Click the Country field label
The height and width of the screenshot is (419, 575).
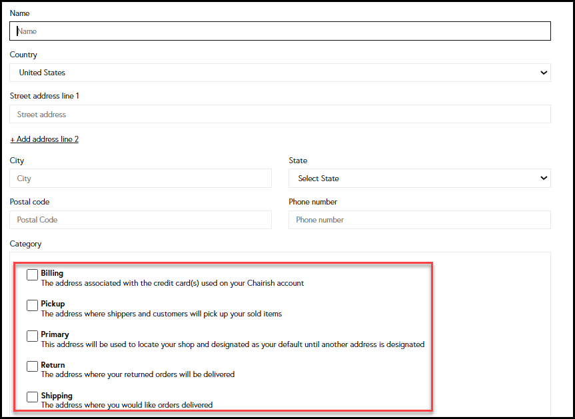coord(23,55)
